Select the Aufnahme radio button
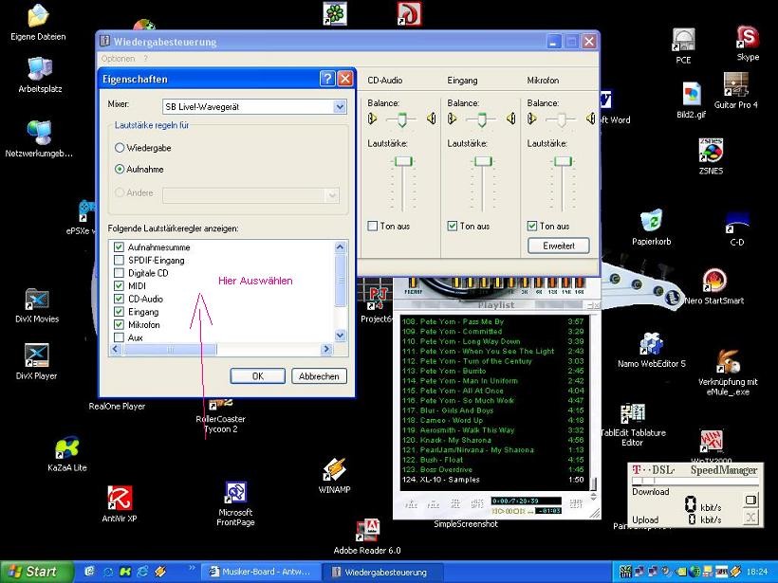778x583 pixels. [x=120, y=169]
